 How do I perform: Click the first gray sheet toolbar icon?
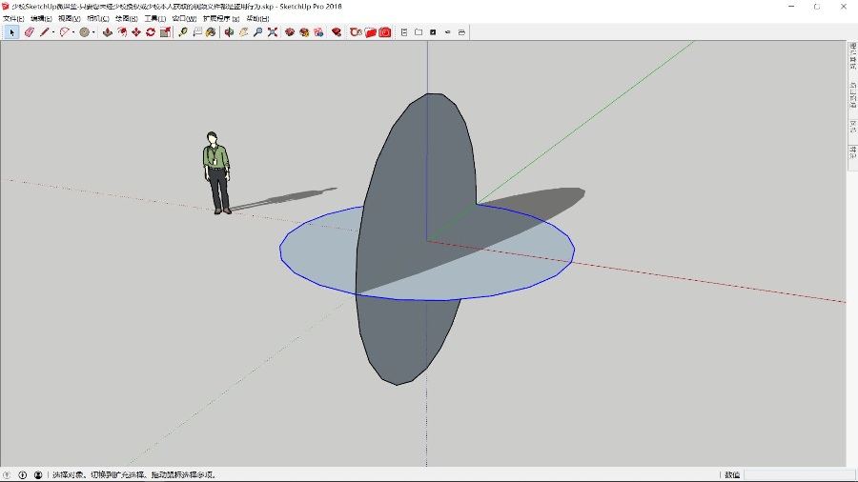pyautogui.click(x=404, y=32)
